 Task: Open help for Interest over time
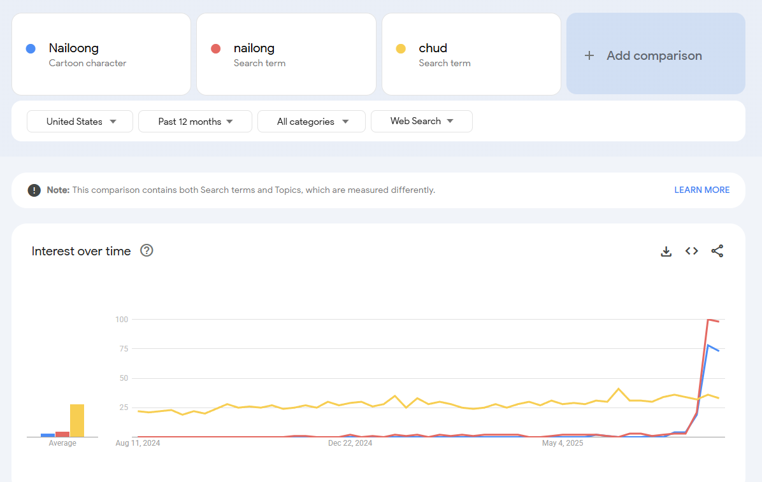click(x=147, y=250)
